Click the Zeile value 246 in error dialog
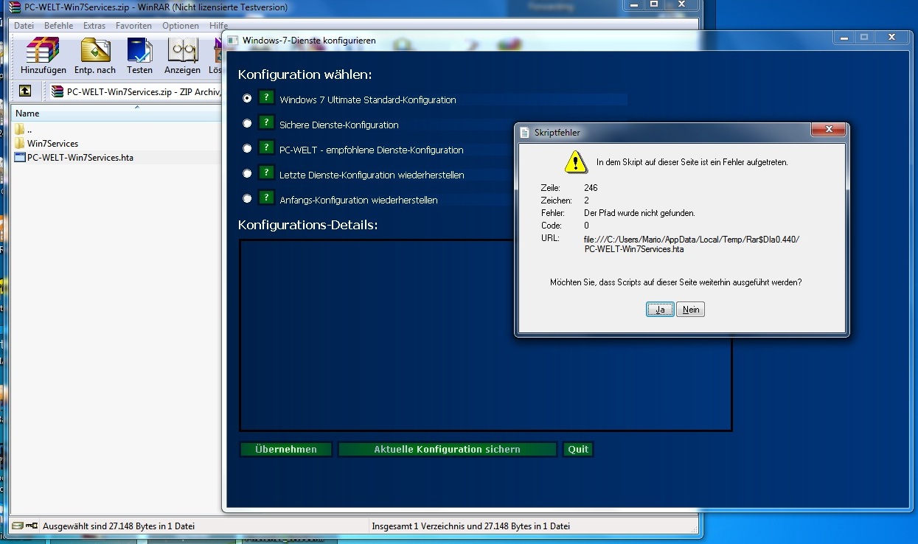This screenshot has width=918, height=544. (591, 188)
